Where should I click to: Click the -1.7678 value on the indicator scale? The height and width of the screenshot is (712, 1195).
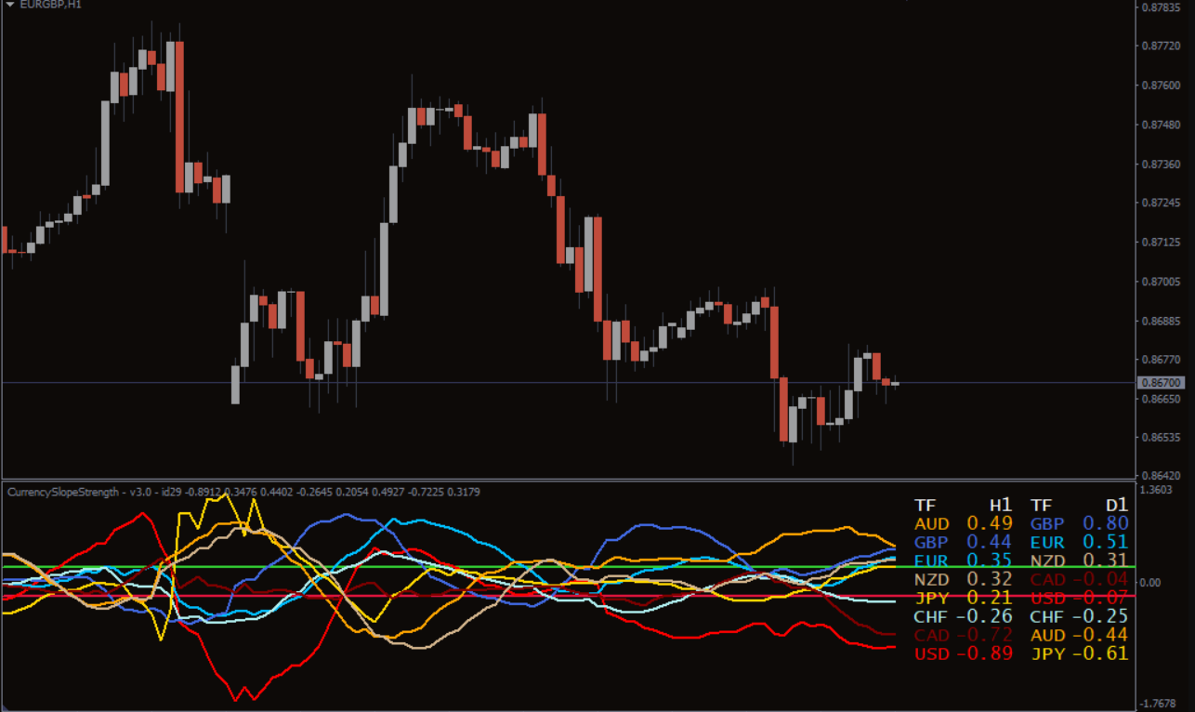click(1156, 703)
